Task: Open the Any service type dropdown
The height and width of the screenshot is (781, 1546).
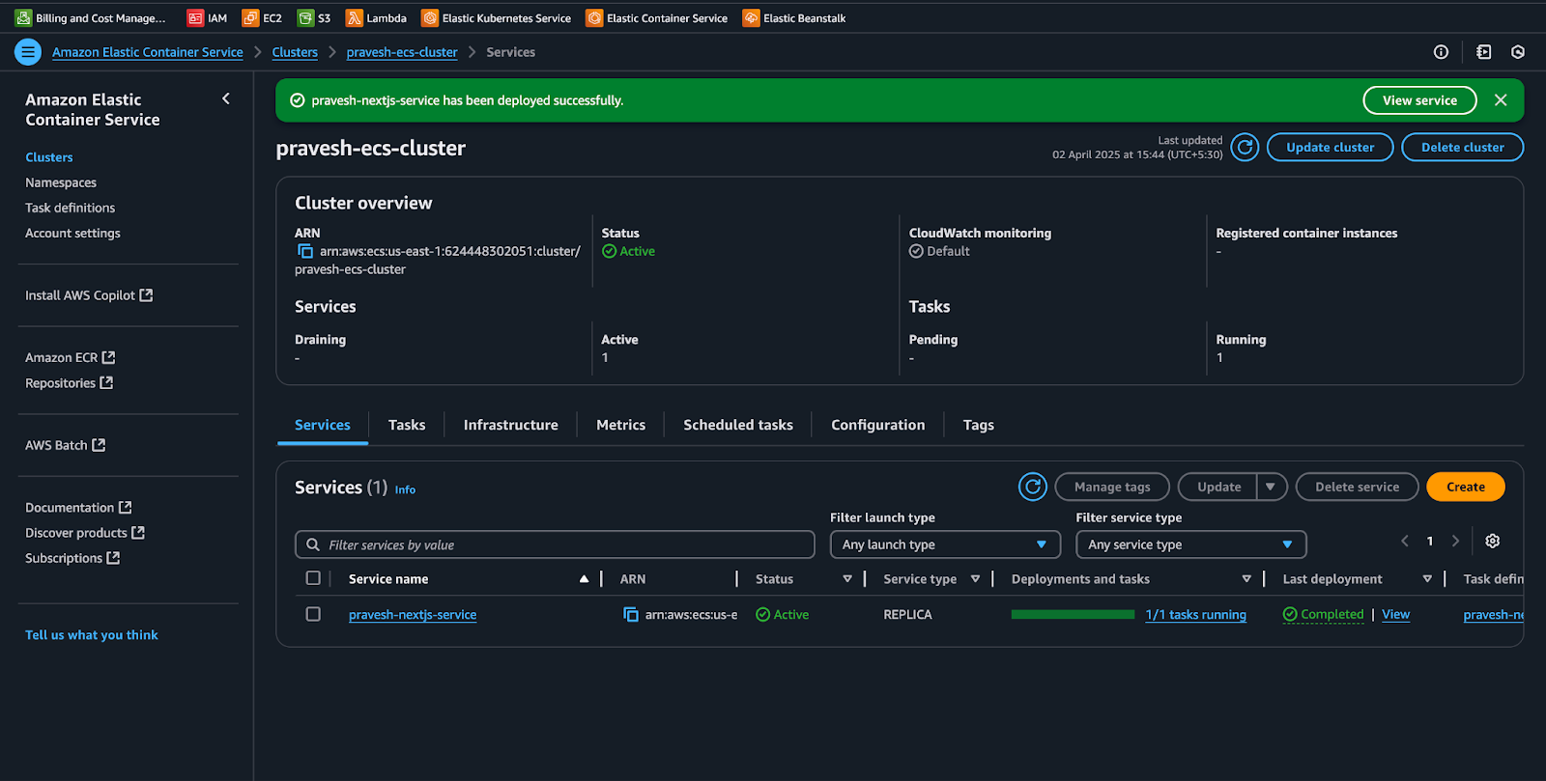Action: (x=1190, y=544)
